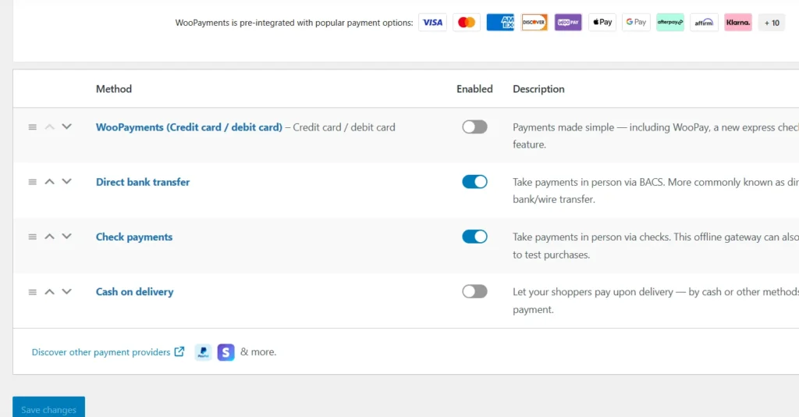Screen dimensions: 799x417
Task: Click the '& more.' text
Action: tap(258, 352)
